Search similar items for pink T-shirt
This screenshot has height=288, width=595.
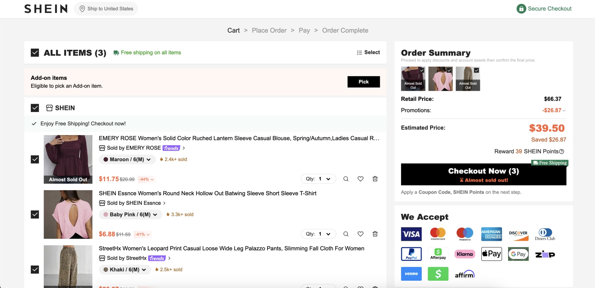(x=346, y=234)
